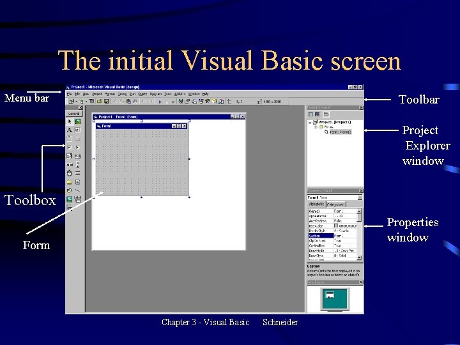Click the Toolbox toolbar icon
Image resolution: width=460 pixels, height=345 pixels.
click(208, 102)
